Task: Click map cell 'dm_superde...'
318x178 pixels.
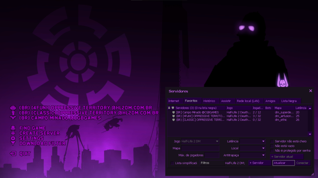Action: click(284, 112)
